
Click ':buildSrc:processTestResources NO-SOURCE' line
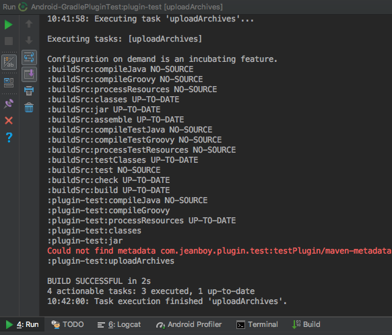(141, 150)
